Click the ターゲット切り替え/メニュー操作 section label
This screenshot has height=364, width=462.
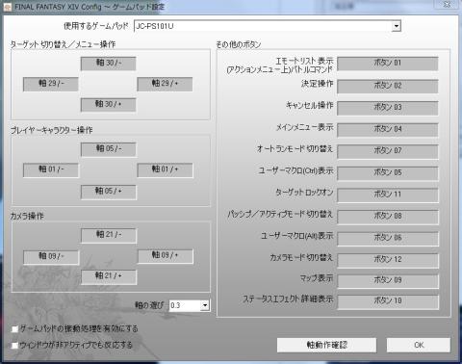(x=63, y=44)
